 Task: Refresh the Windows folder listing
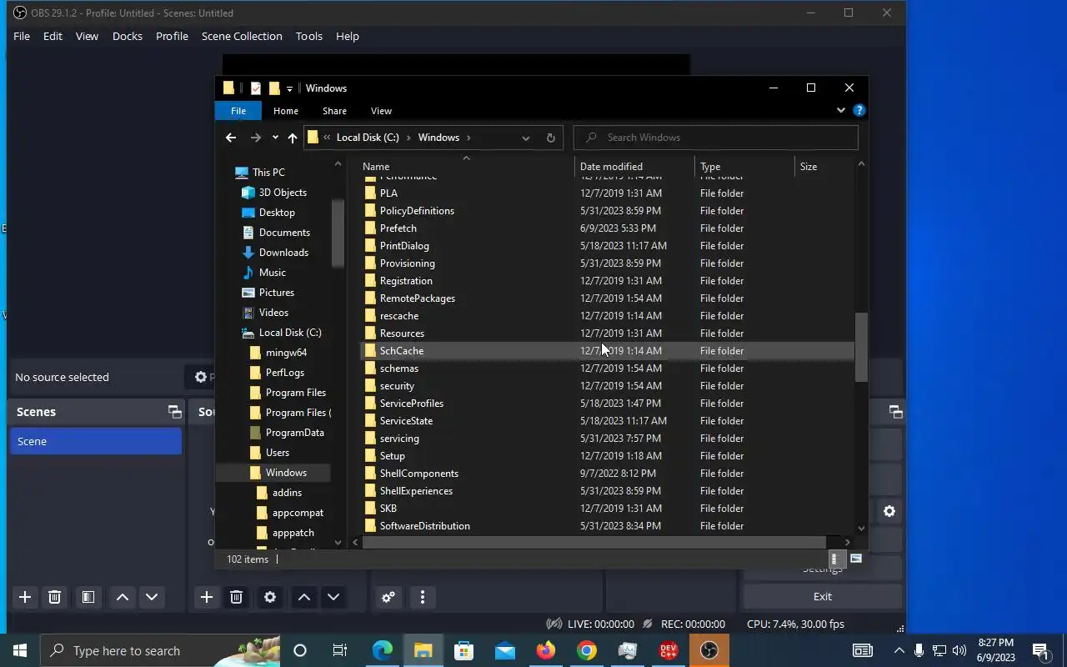pos(550,138)
